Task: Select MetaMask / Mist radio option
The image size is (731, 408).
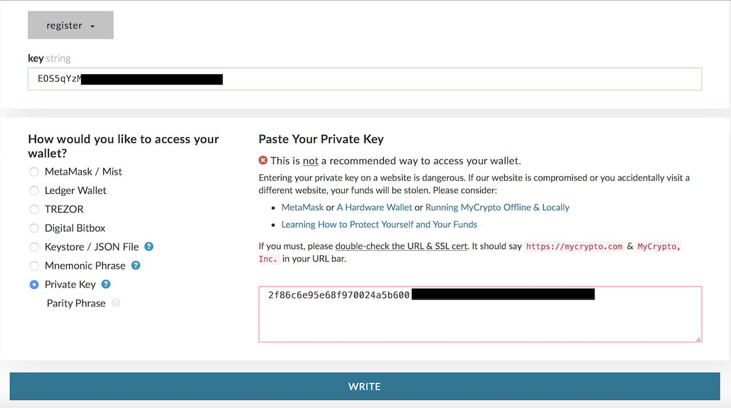Action: pos(34,172)
